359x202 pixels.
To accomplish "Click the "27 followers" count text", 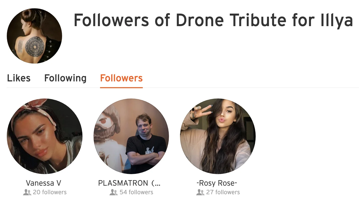I will 223,192.
